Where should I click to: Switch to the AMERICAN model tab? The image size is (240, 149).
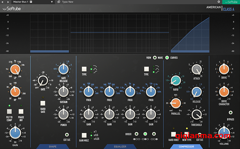[x=213, y=7]
